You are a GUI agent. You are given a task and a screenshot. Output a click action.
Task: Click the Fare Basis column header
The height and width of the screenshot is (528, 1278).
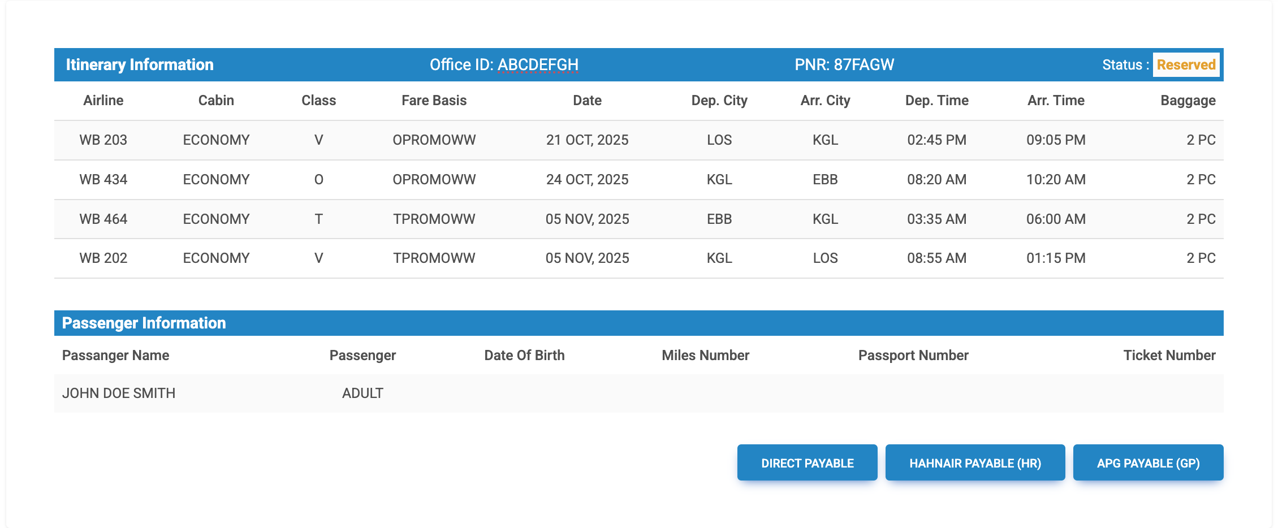tap(434, 101)
